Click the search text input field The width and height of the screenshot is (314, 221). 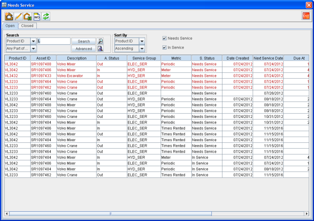54,41
